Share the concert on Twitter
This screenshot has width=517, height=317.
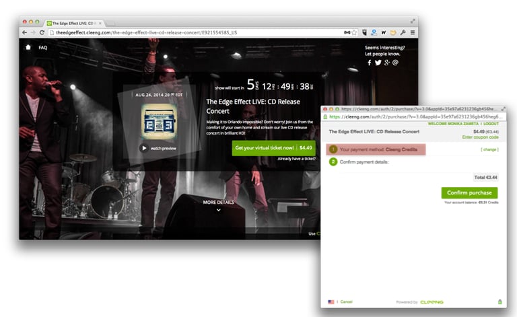(x=378, y=63)
